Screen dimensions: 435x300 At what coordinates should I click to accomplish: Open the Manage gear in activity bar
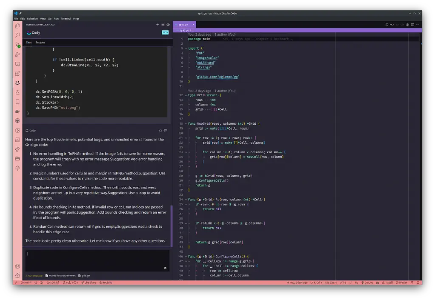(x=17, y=276)
